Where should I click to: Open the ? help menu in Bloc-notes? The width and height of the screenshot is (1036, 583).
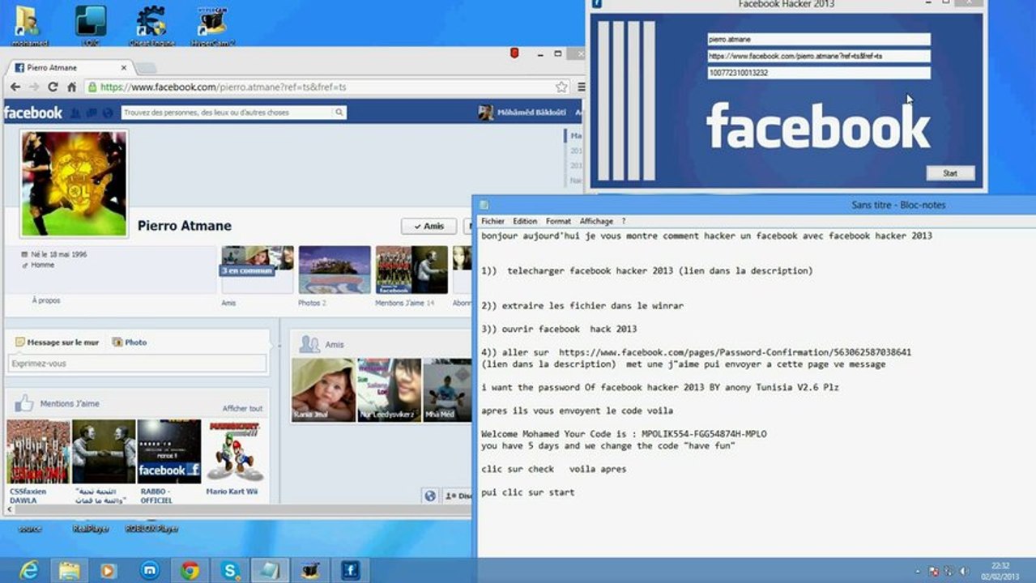tap(624, 221)
